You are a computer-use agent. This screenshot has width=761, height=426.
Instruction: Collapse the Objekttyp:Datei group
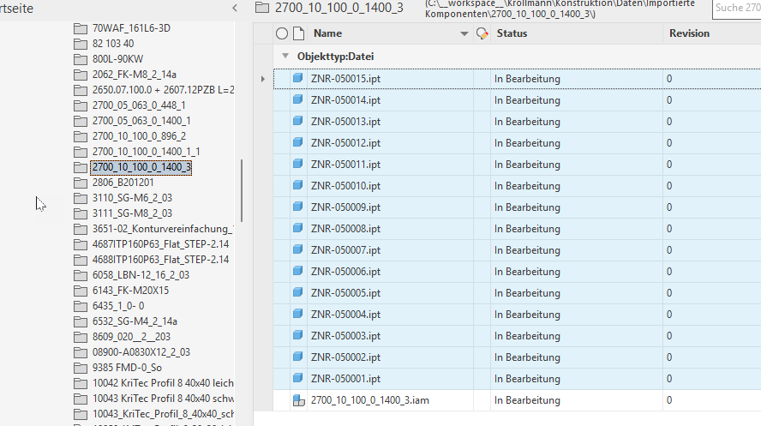[x=285, y=56]
